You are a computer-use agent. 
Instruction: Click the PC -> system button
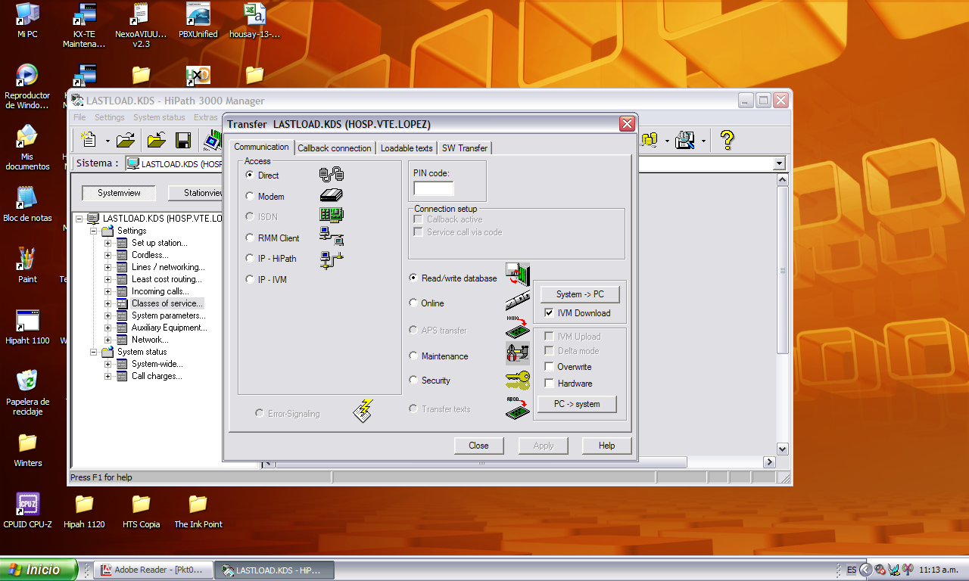click(577, 404)
